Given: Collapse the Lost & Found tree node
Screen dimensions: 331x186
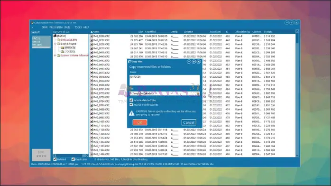Looking at the screenshot, I should (x=55, y=44).
